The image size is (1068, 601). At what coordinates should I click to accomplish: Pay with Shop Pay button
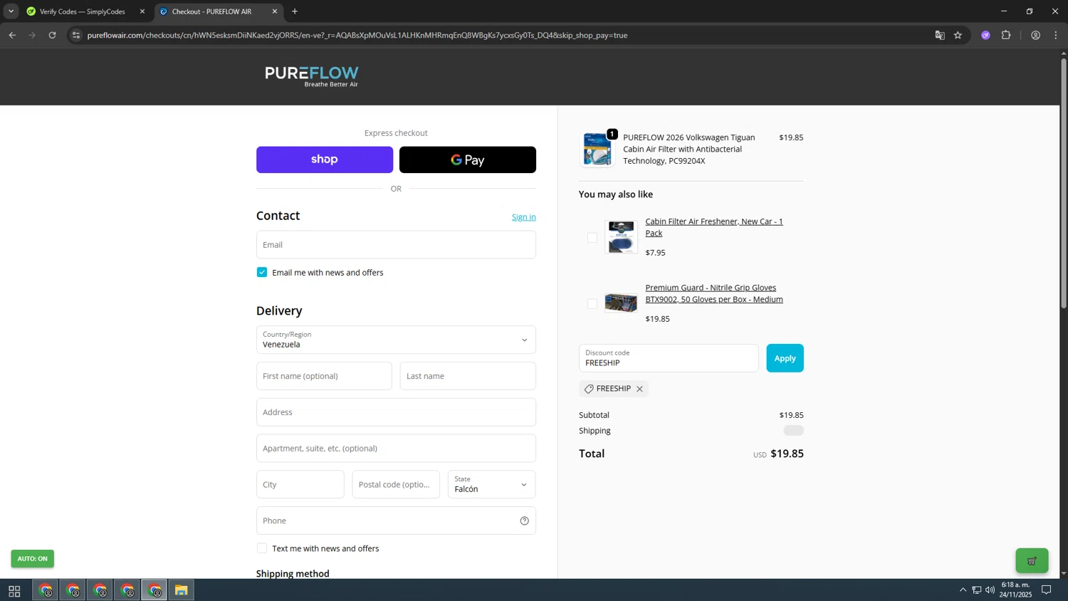coord(325,160)
